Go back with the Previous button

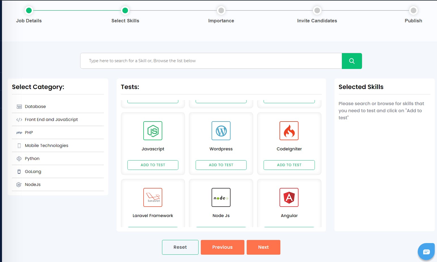(223, 247)
